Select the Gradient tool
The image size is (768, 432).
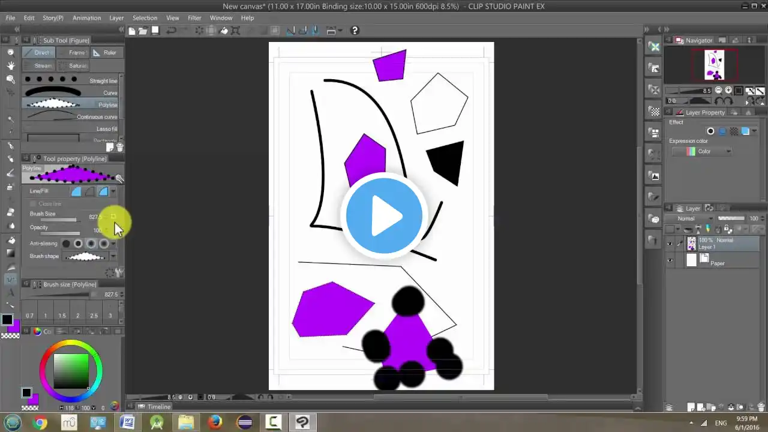point(10,253)
